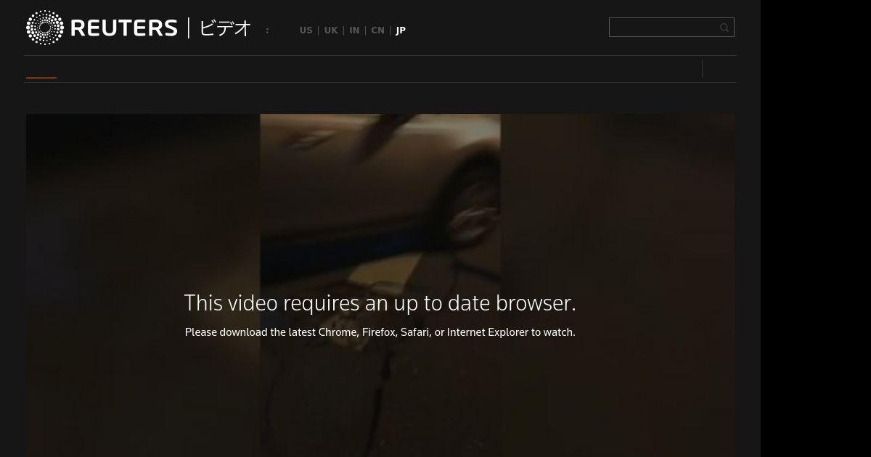Screen dimensions: 871x457
Task: Switch to the US edition
Action: 306,30
